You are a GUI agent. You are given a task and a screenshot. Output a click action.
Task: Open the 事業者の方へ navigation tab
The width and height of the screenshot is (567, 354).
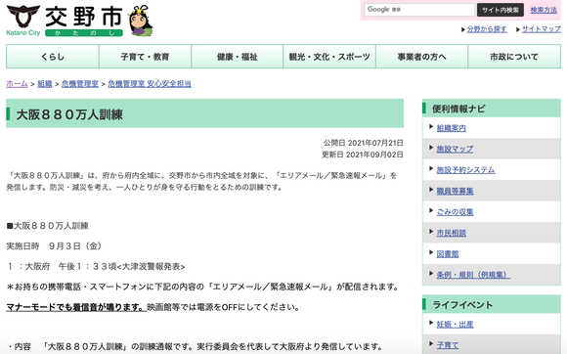click(422, 57)
